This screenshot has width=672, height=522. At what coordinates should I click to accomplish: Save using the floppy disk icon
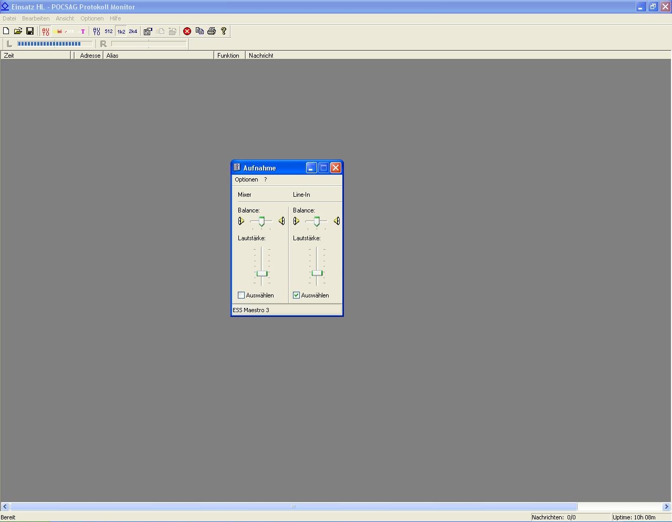pos(30,31)
